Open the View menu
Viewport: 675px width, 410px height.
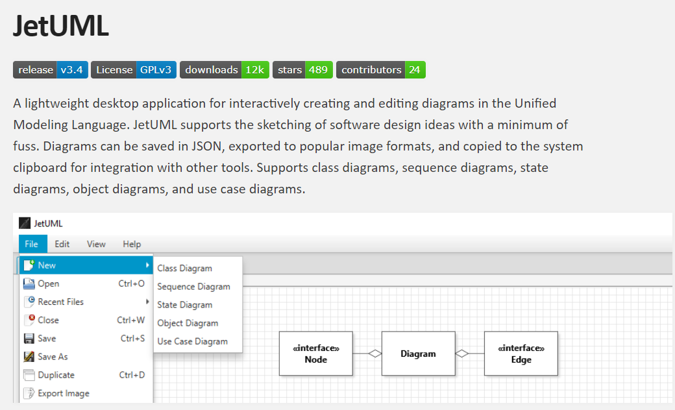96,244
